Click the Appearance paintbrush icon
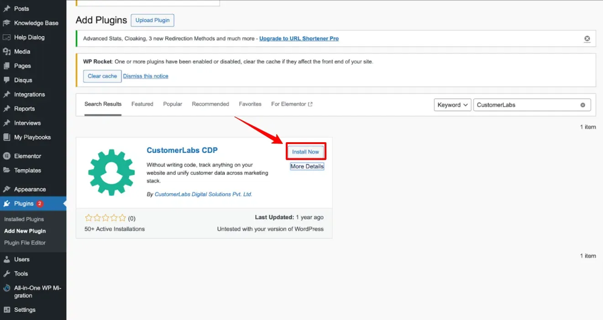The image size is (603, 320). pos(6,189)
